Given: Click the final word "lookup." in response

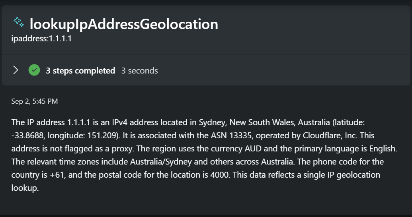Looking at the screenshot, I should [25, 188].
